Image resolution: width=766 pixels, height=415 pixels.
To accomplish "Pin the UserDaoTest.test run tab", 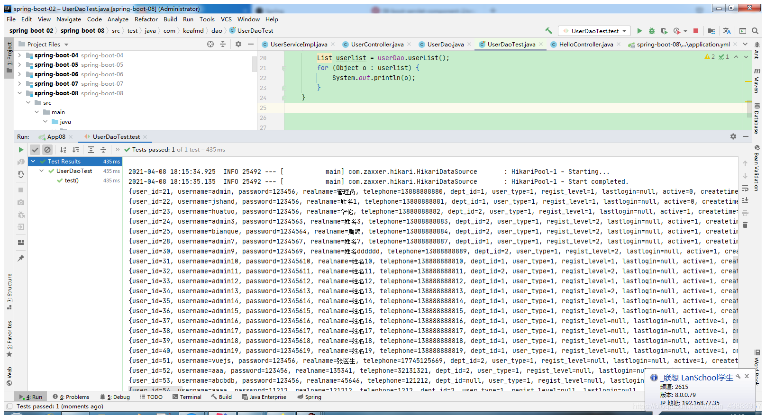I will [x=21, y=258].
